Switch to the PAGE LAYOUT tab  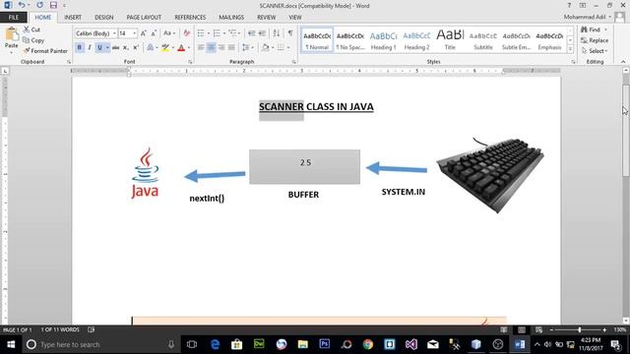(x=144, y=18)
